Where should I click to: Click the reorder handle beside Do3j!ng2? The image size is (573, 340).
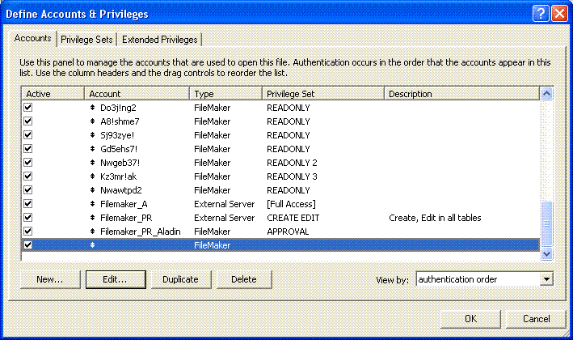click(x=92, y=108)
